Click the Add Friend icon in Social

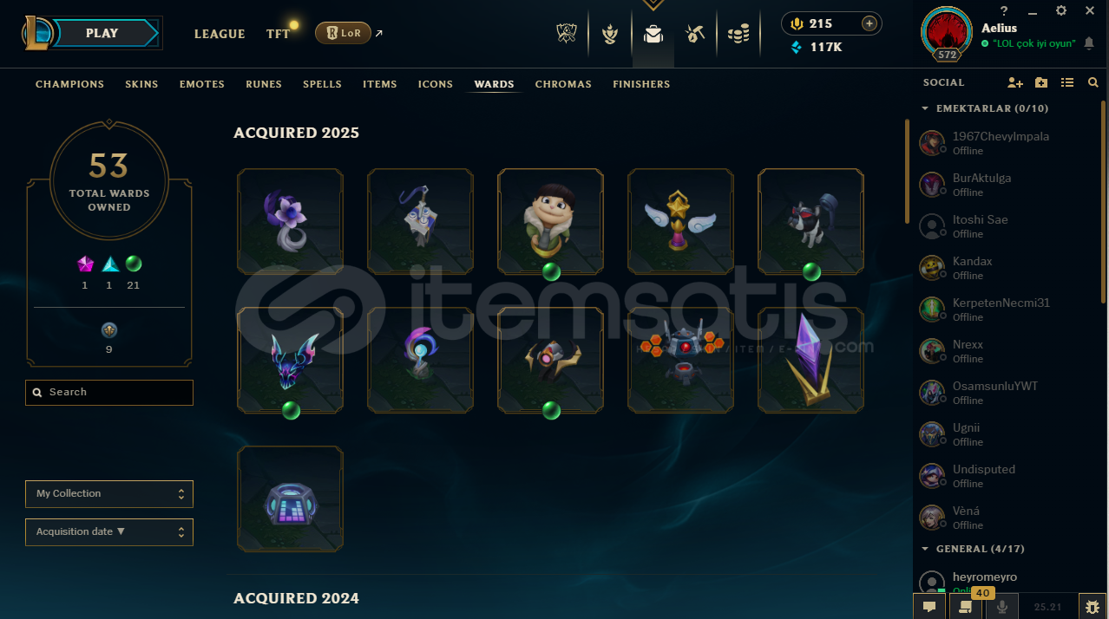[1014, 82]
